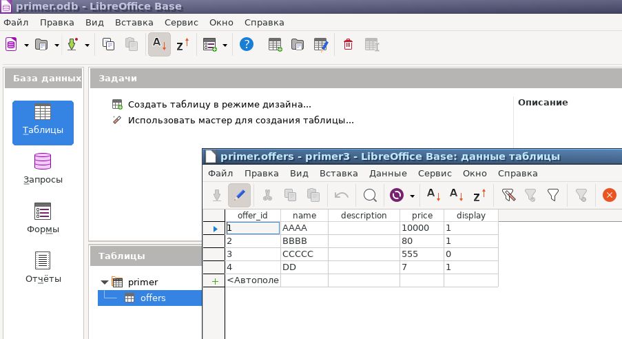
Task: Toggle Sort Ascending in main Base toolbar
Action: point(160,45)
